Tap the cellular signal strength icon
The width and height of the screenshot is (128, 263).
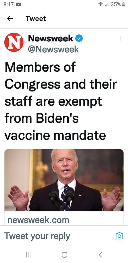(x=106, y=5)
